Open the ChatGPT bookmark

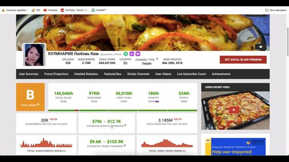(x=99, y=10)
